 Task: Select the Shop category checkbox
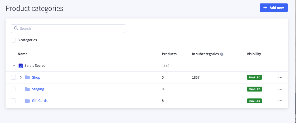click(13, 77)
